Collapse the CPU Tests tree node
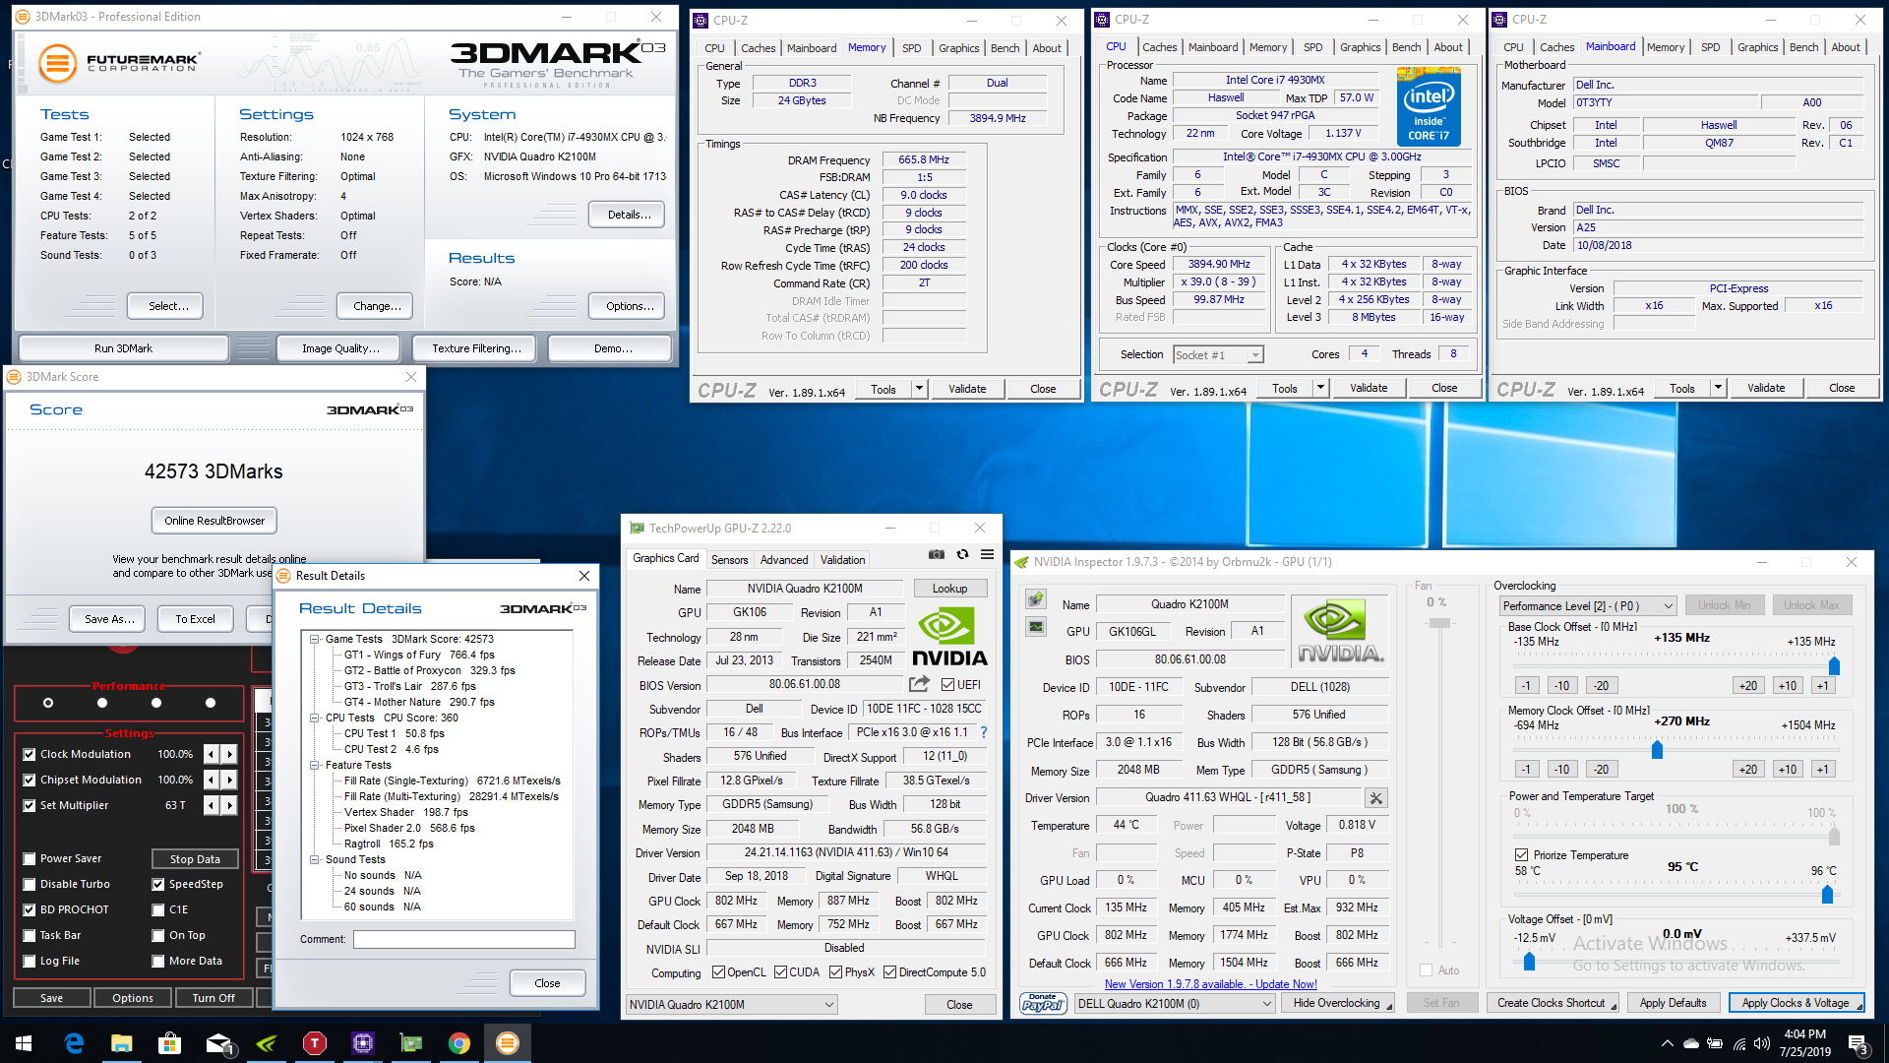Screen dimensions: 1889x1063 [314, 718]
